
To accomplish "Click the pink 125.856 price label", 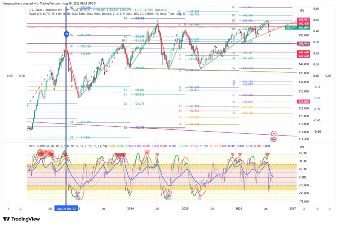I will 304,102.
